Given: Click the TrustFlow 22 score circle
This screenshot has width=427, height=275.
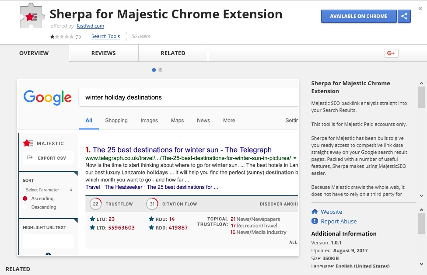Looking at the screenshot, I should 95,204.
